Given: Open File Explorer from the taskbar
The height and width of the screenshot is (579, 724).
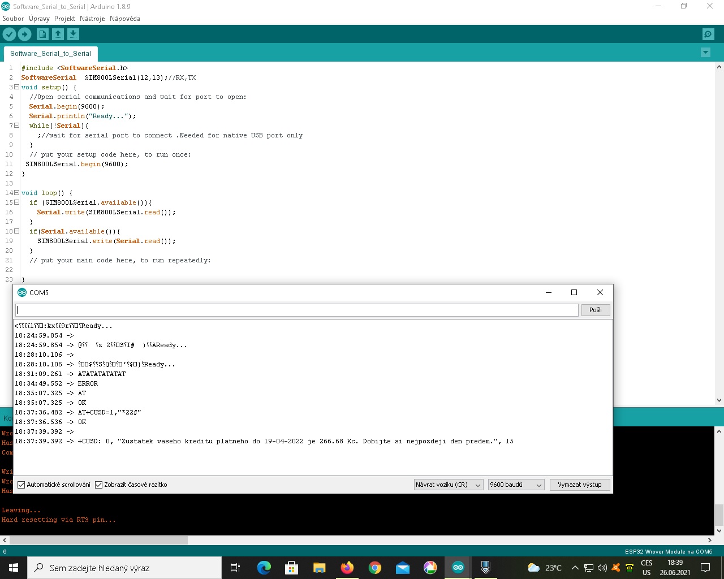Looking at the screenshot, I should pos(319,568).
